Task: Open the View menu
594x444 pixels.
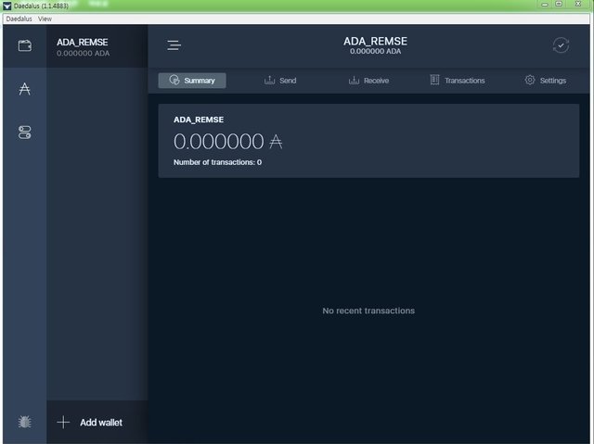Action: point(45,19)
